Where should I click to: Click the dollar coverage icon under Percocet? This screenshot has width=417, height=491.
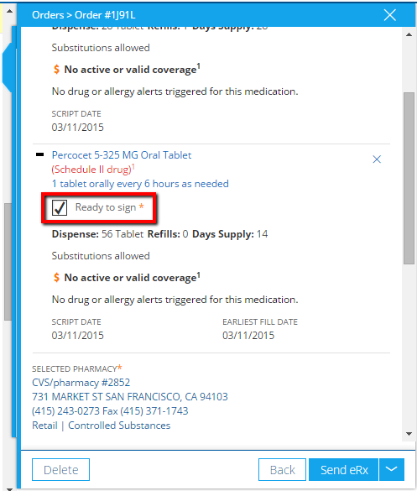tap(56, 278)
